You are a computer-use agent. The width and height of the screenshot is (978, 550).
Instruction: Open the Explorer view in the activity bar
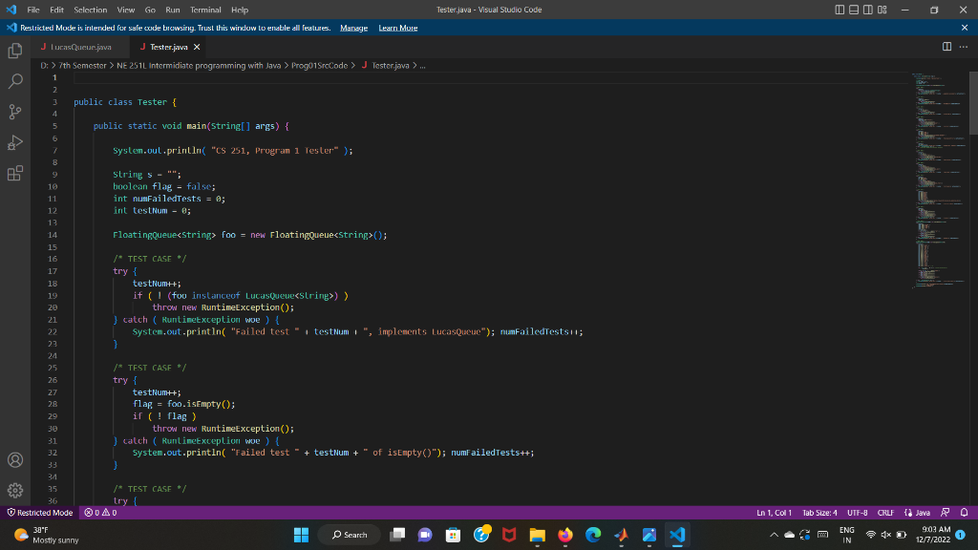[x=15, y=50]
